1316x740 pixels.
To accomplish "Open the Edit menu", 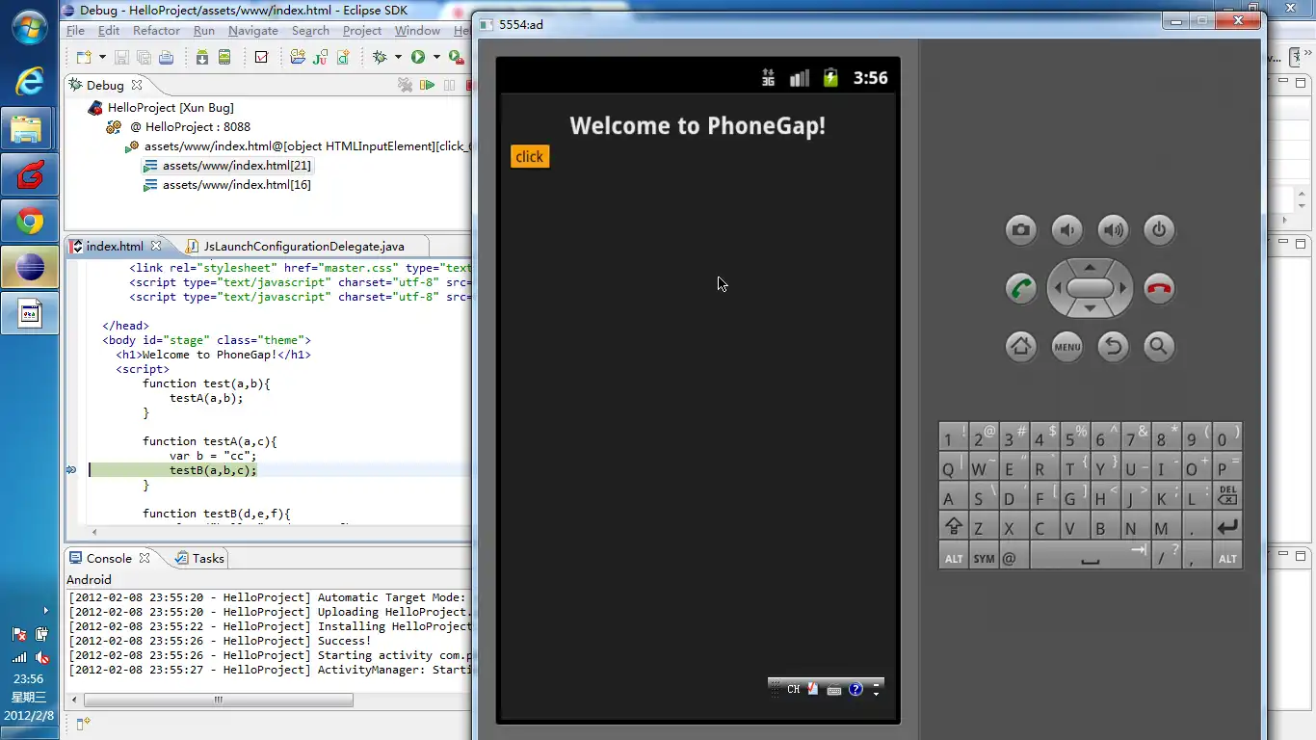I will coord(109,31).
